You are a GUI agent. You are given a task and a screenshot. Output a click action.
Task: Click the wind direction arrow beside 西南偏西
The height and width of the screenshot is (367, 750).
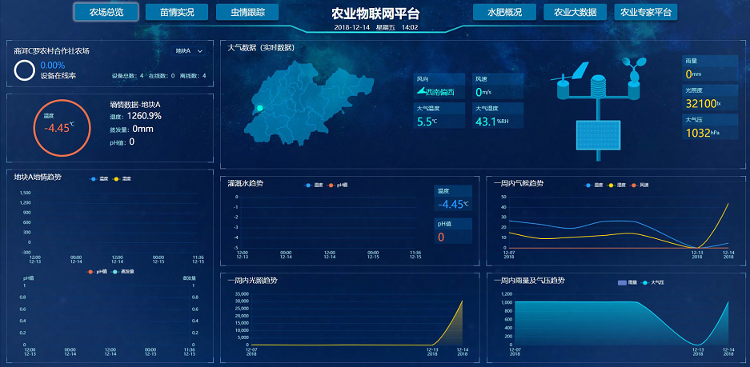[421, 91]
